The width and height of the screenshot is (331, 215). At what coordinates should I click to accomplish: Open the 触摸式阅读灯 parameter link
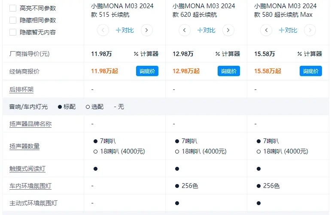27,169
